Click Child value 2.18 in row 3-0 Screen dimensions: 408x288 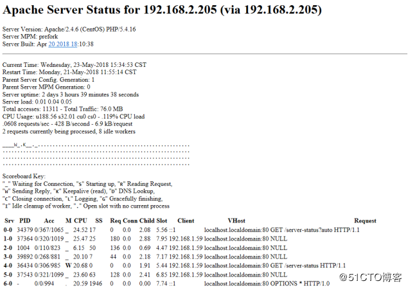pos(145,256)
